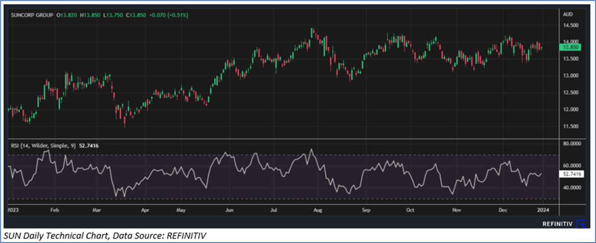This screenshot has width=596, height=243.
Task: Click the 80.0000 RSI axis label
Action: point(571,143)
